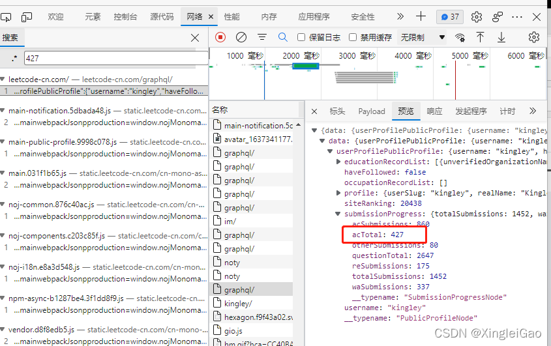Viewport: 551px width, 346px height.
Task: Switch to the 元素 tab
Action: click(93, 17)
